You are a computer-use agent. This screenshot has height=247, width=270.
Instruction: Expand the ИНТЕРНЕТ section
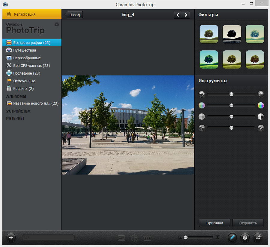coord(16,119)
